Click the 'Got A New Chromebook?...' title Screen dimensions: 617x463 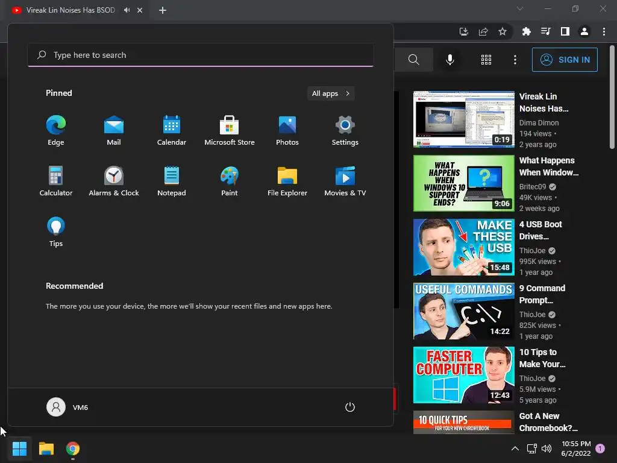(548, 421)
